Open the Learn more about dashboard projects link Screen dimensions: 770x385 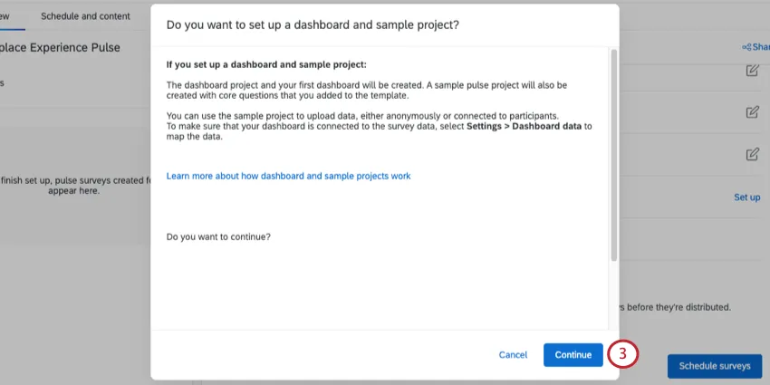pyautogui.click(x=288, y=176)
